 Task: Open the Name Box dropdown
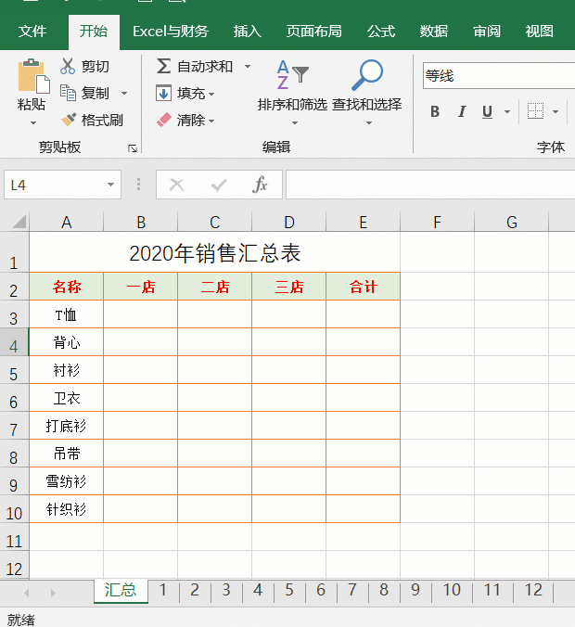pyautogui.click(x=110, y=185)
